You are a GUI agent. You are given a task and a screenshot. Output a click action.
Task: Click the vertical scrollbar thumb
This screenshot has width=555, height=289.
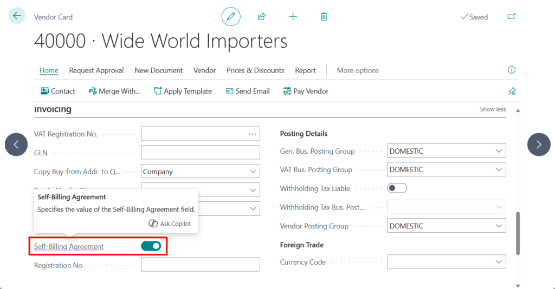[518, 233]
